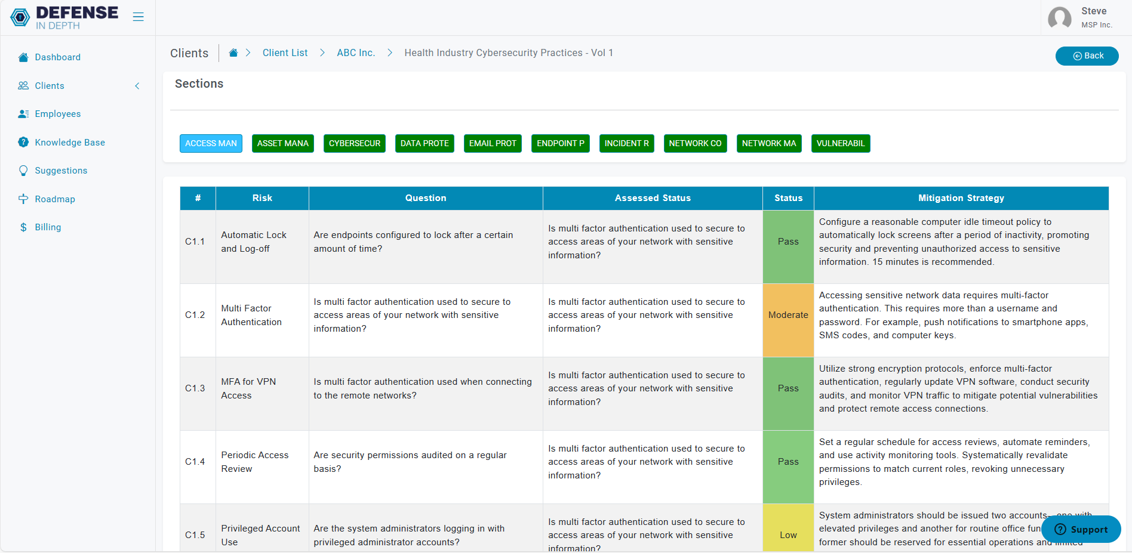Open the Employees section icon
Image resolution: width=1132 pixels, height=553 pixels.
[x=23, y=113]
